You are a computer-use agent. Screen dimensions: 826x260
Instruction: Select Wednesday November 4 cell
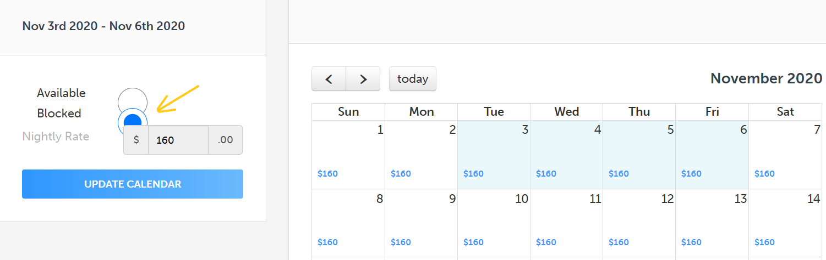tap(566, 155)
